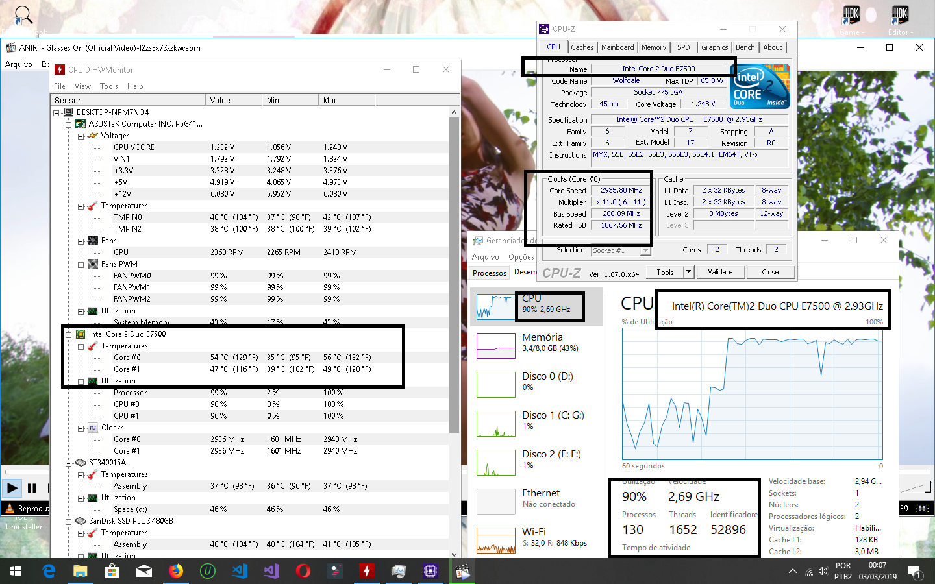
Task: Open the Wi-Fi network tray icon
Action: (809, 572)
